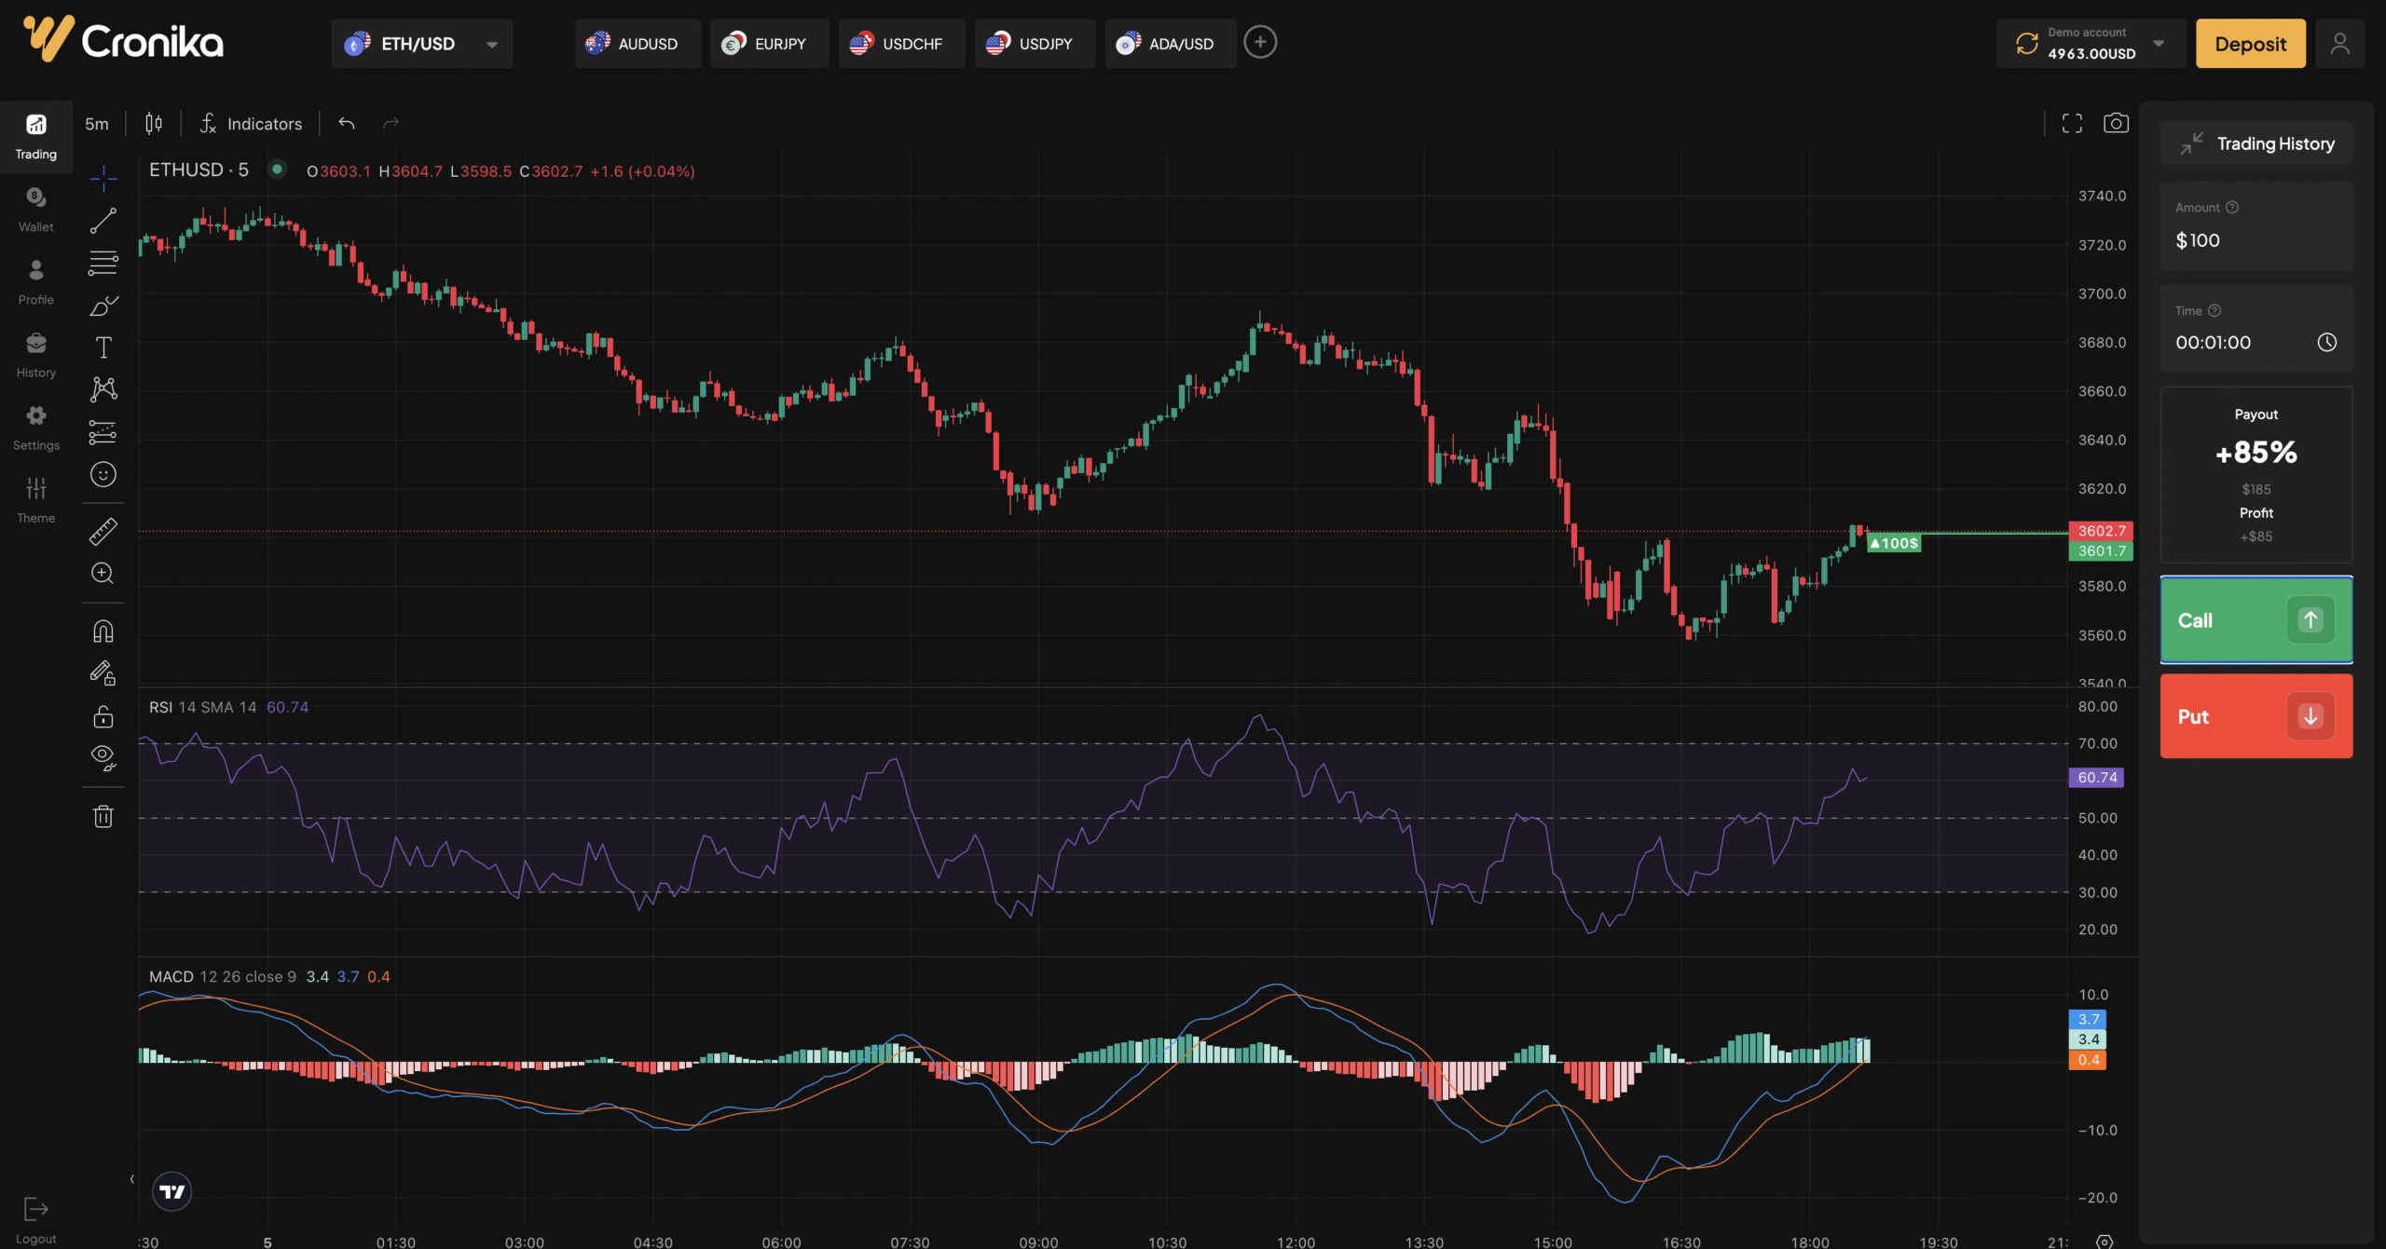Place a Put trade
This screenshot has width=2386, height=1249.
pos(2256,716)
